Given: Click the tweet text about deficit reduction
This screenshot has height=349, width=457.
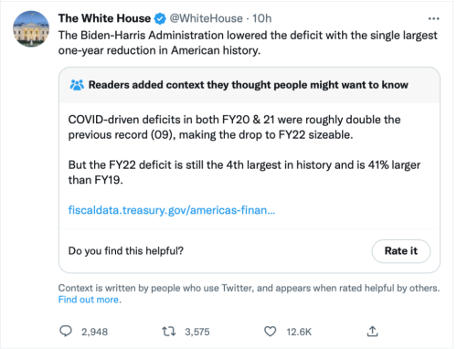Looking at the screenshot, I should (248, 43).
